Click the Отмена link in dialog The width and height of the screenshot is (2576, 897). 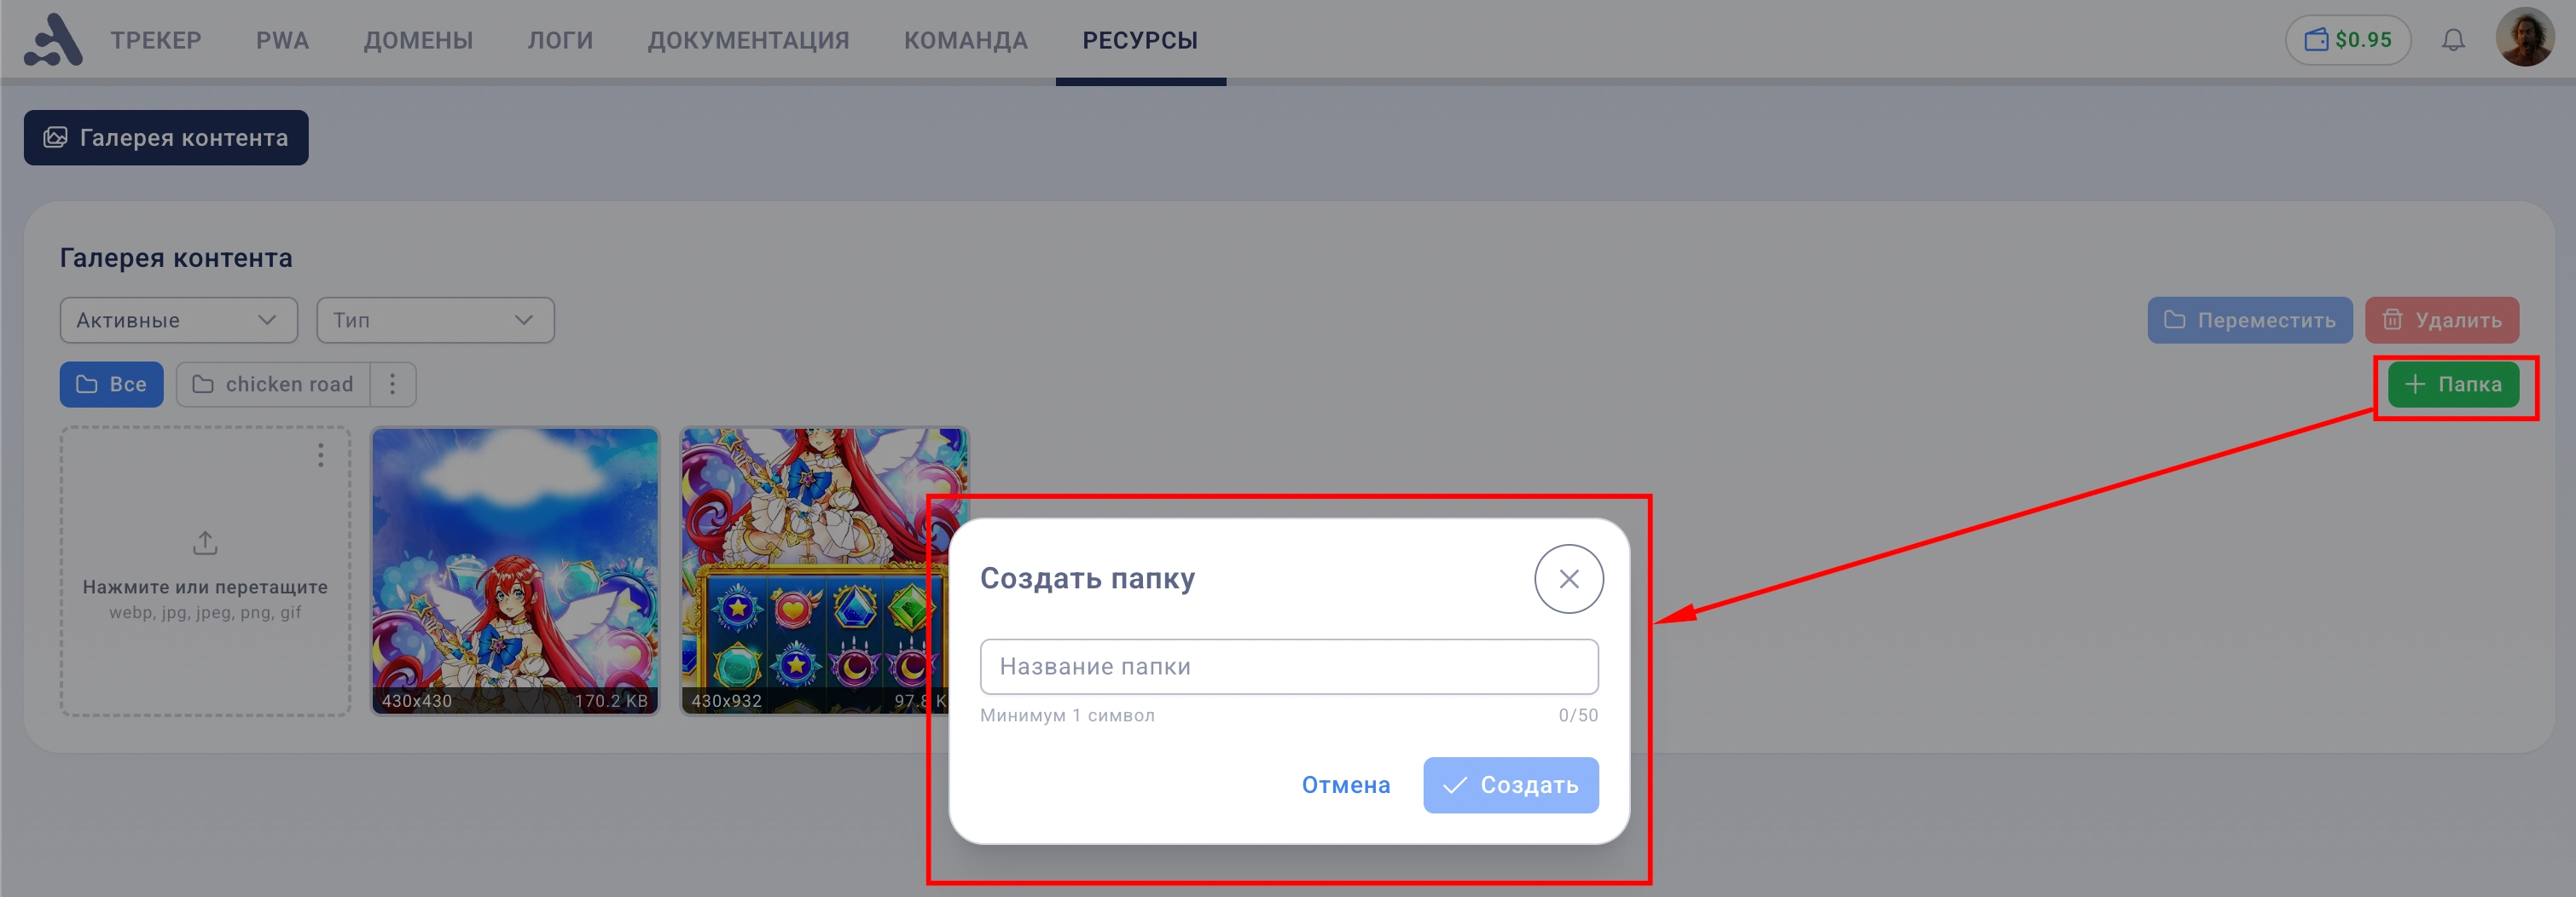coord(1345,785)
